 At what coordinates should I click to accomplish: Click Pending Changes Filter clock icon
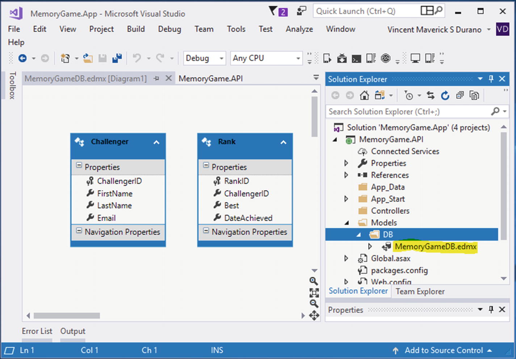[409, 95]
